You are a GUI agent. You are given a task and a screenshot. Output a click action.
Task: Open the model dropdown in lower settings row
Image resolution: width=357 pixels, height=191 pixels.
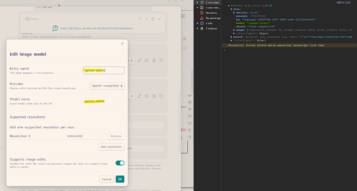tap(131, 96)
